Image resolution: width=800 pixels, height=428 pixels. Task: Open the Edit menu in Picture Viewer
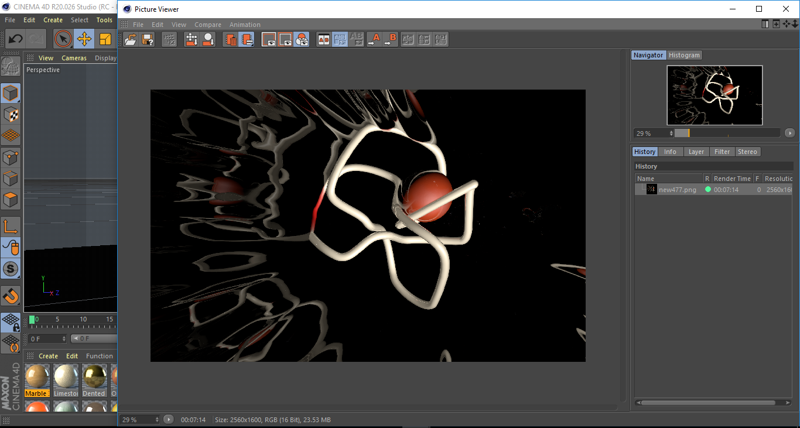point(158,25)
